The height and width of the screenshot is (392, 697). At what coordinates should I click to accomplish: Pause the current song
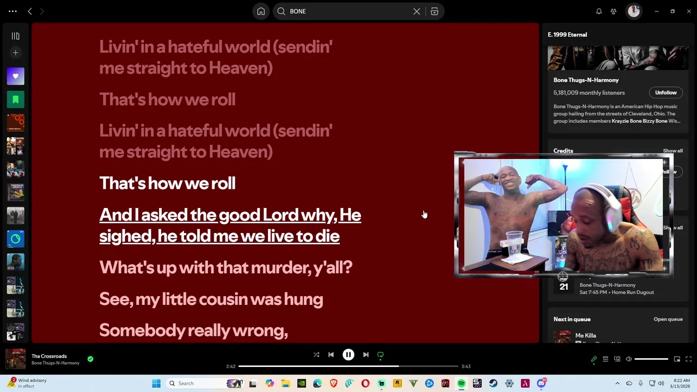tap(348, 355)
